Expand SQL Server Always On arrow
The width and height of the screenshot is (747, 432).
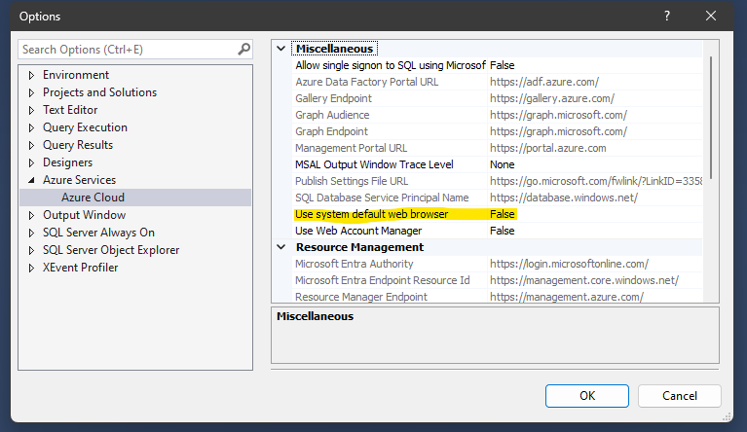coord(31,234)
